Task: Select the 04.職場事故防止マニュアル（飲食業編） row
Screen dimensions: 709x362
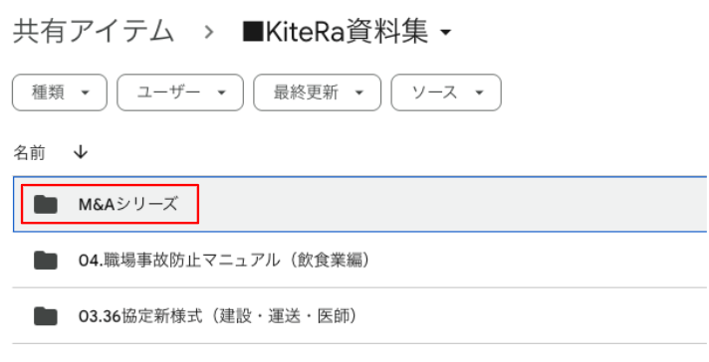Action: point(359,261)
